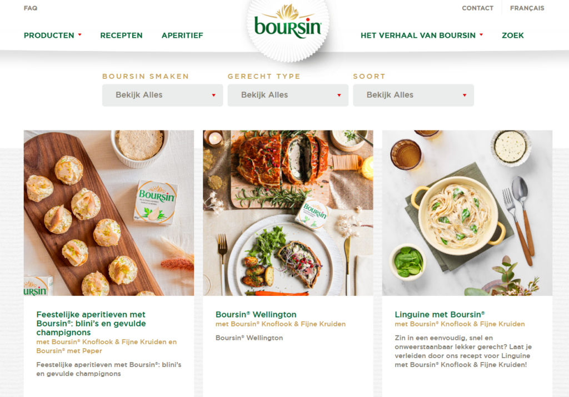
Task: Open the Linguine pasta recipe image
Action: (467, 213)
